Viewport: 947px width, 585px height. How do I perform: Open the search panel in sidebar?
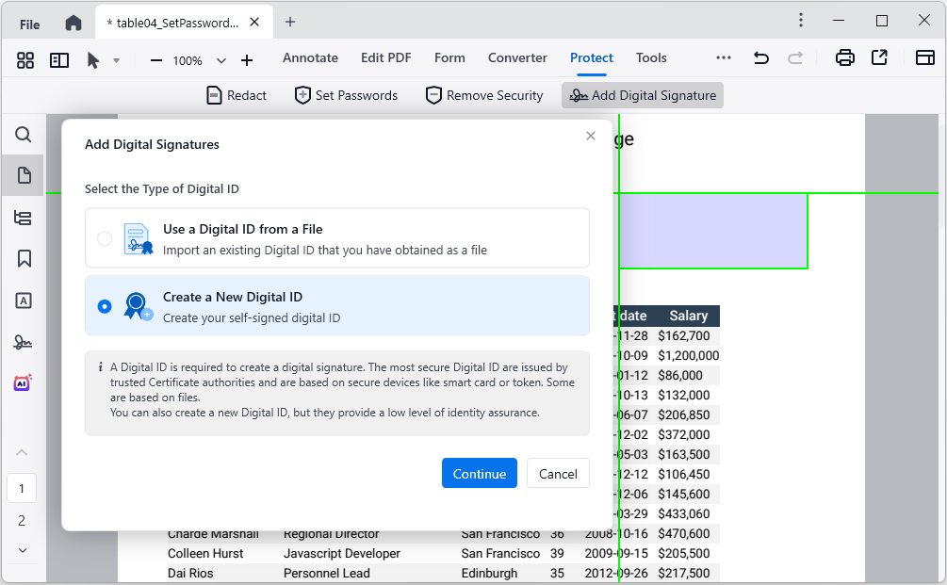(x=24, y=135)
